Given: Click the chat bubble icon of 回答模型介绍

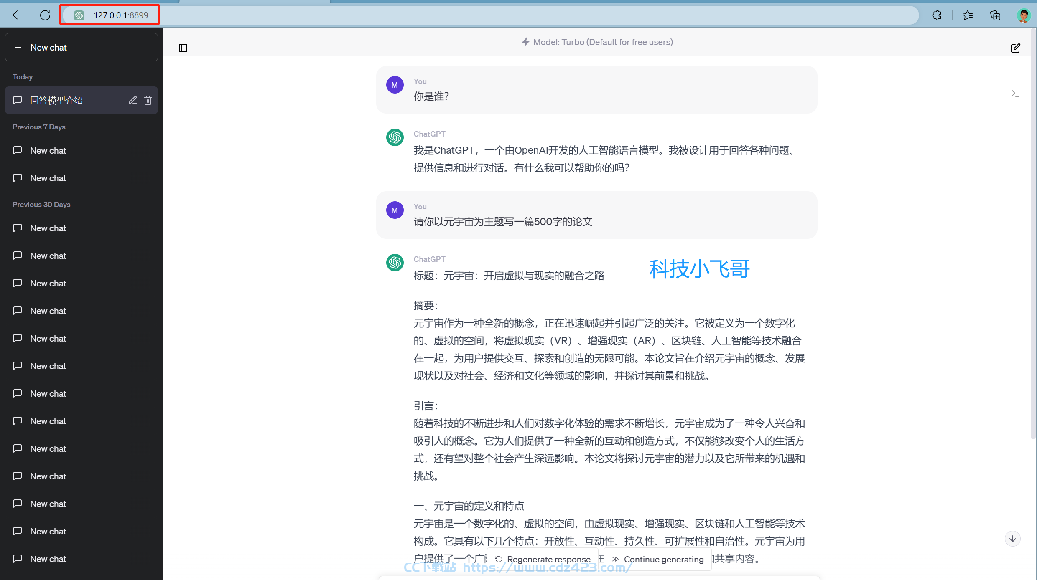Looking at the screenshot, I should 18,100.
